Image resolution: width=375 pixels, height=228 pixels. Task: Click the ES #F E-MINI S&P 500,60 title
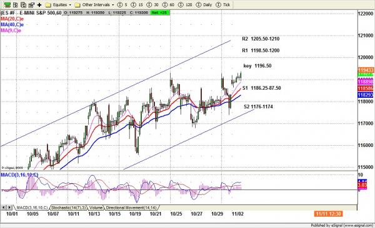(31, 12)
